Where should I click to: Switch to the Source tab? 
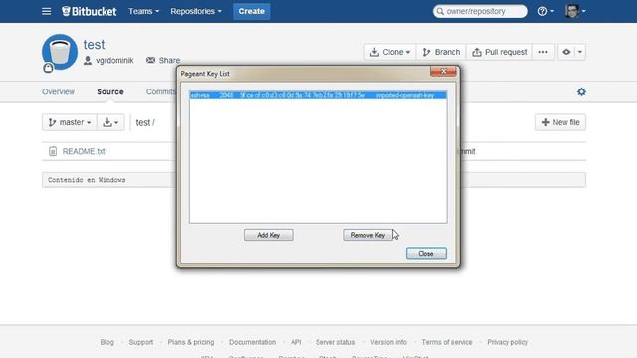click(x=110, y=92)
